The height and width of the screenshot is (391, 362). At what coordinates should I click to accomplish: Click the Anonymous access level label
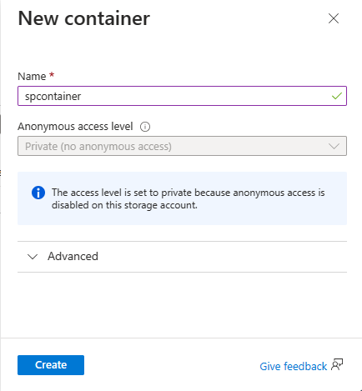click(x=75, y=127)
